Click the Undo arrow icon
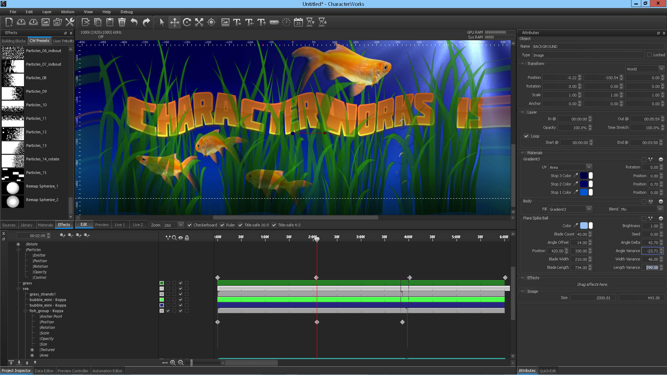 coord(134,22)
